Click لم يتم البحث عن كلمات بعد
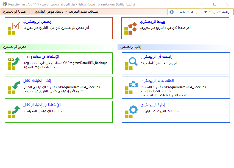The width and height of the screenshot is (234, 168). 159,63
